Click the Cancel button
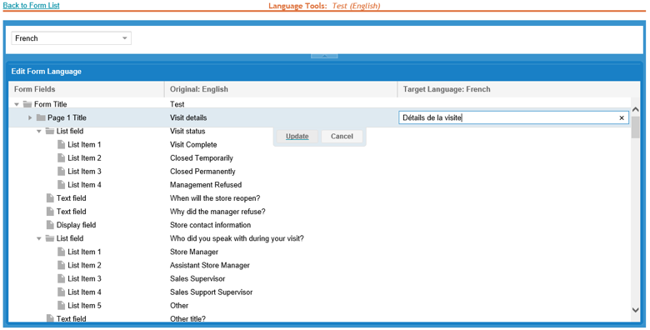 (x=342, y=137)
